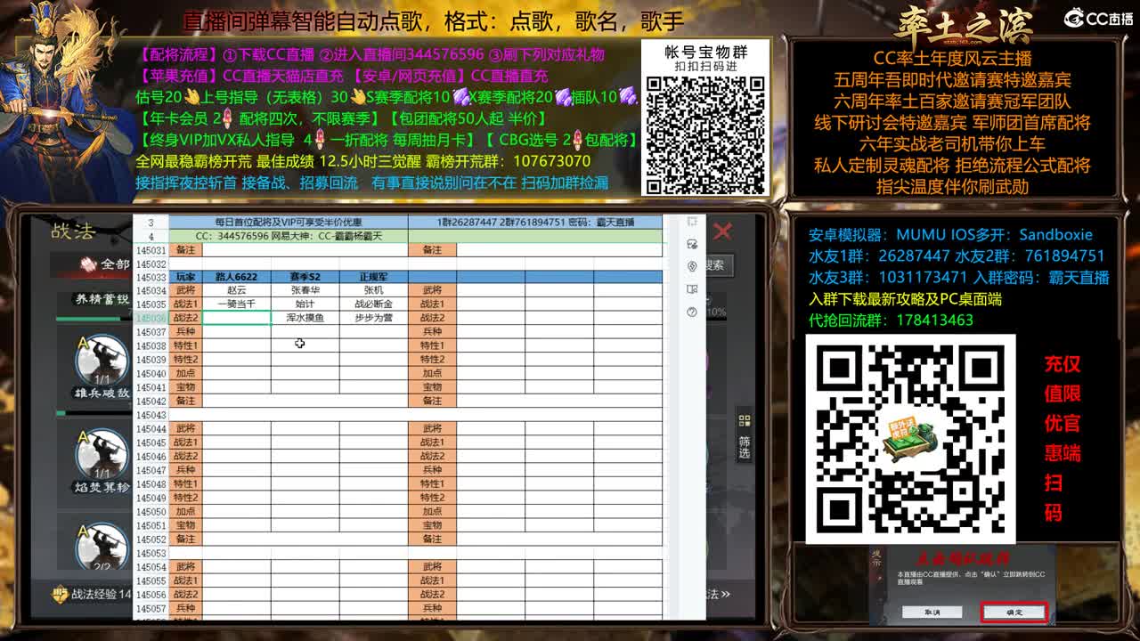This screenshot has height=641, width=1140.
Task: Click the 帐号宝物群 QR code
Action: coord(705,134)
